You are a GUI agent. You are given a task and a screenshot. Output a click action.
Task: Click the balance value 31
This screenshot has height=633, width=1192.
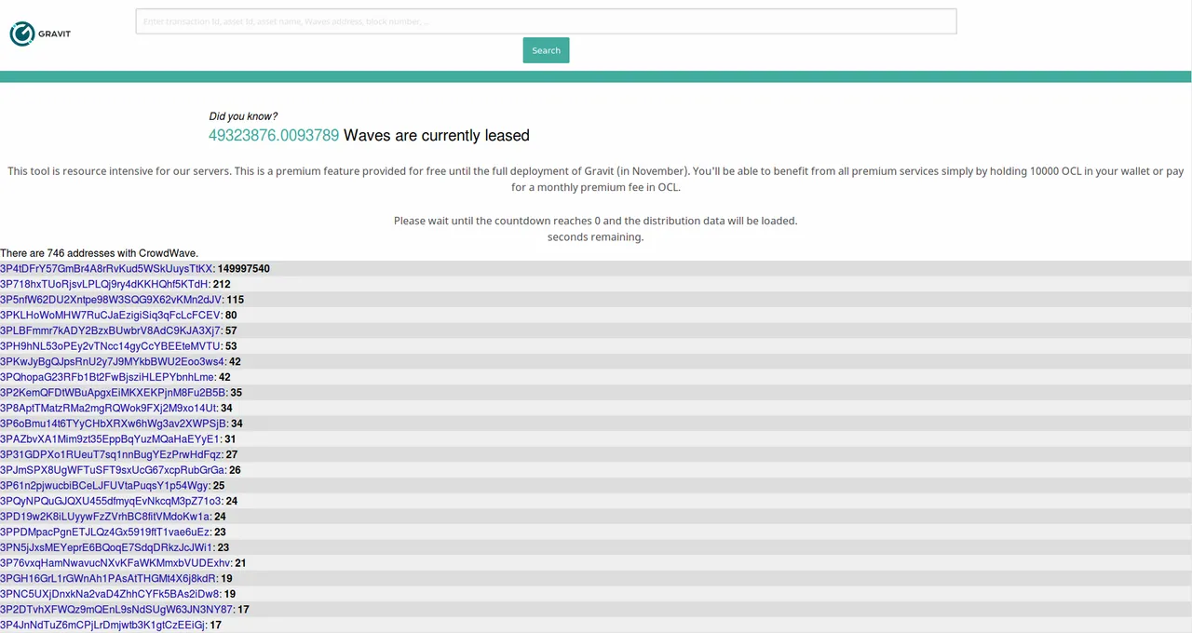tap(230, 439)
